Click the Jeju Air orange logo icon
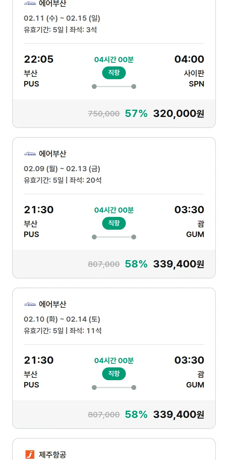The height and width of the screenshot is (460, 228). [x=30, y=455]
